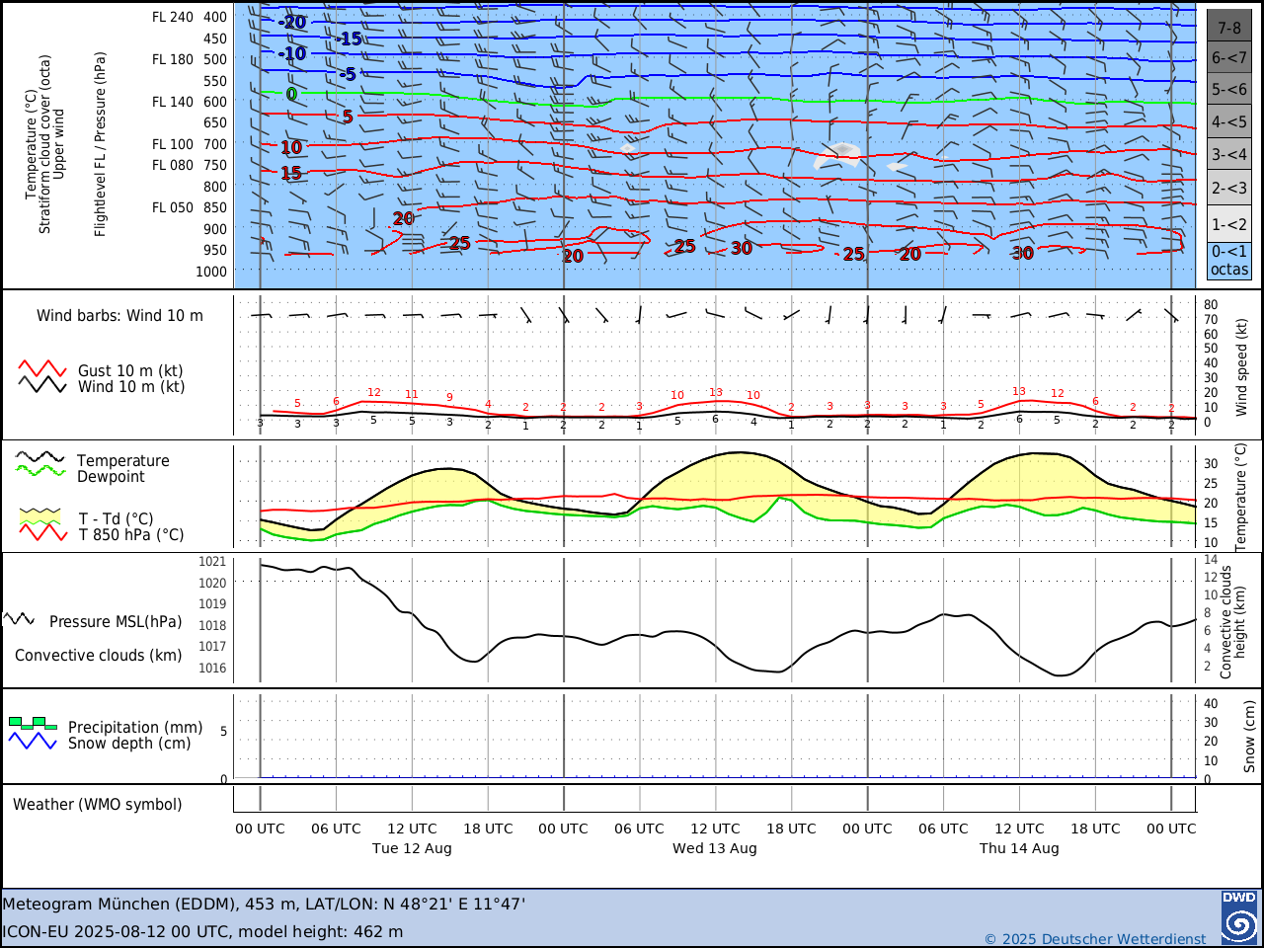Open the Deutscher Wetterdienst copyright link
This screenshot has height=948, width=1264.
click(1095, 938)
